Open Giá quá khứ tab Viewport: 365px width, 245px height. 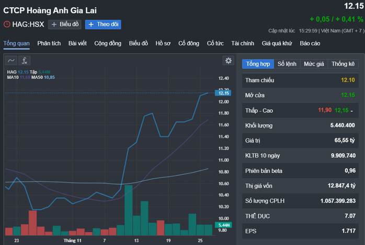click(x=277, y=43)
